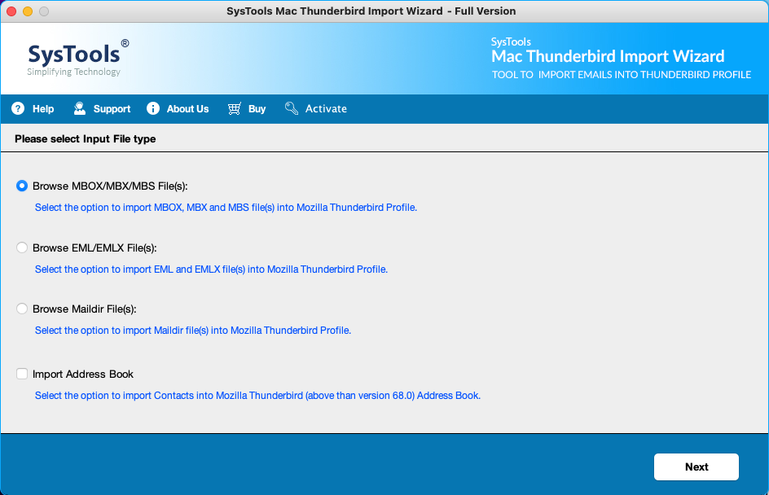This screenshot has height=495, width=769.
Task: Click the Support person icon
Action: pos(80,108)
